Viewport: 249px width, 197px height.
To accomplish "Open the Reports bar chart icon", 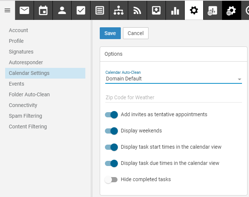I will [175, 10].
